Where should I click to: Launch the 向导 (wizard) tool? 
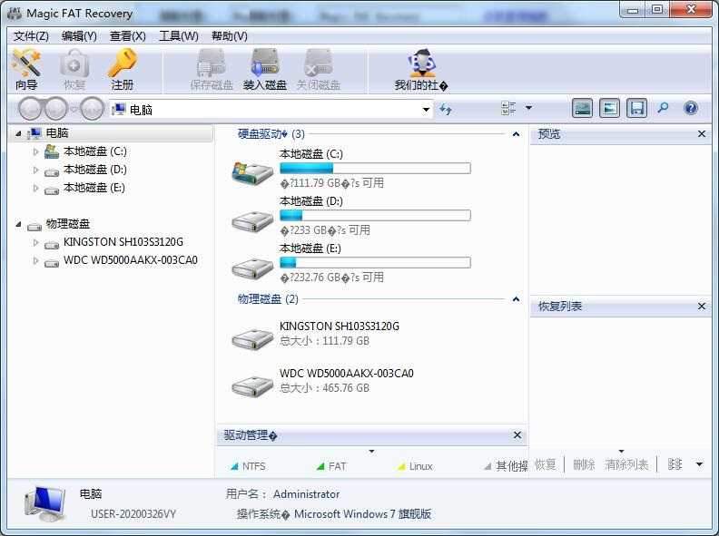tap(26, 70)
